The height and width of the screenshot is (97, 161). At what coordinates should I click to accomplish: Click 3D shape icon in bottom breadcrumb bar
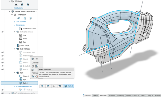(x=54, y=86)
